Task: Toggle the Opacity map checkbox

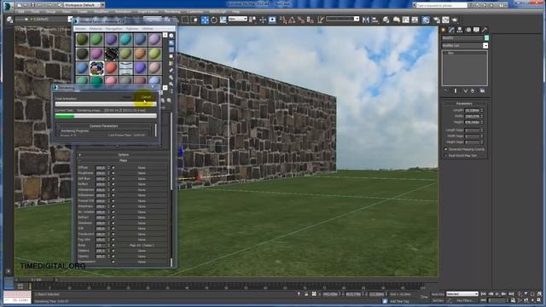Action: click(x=113, y=257)
